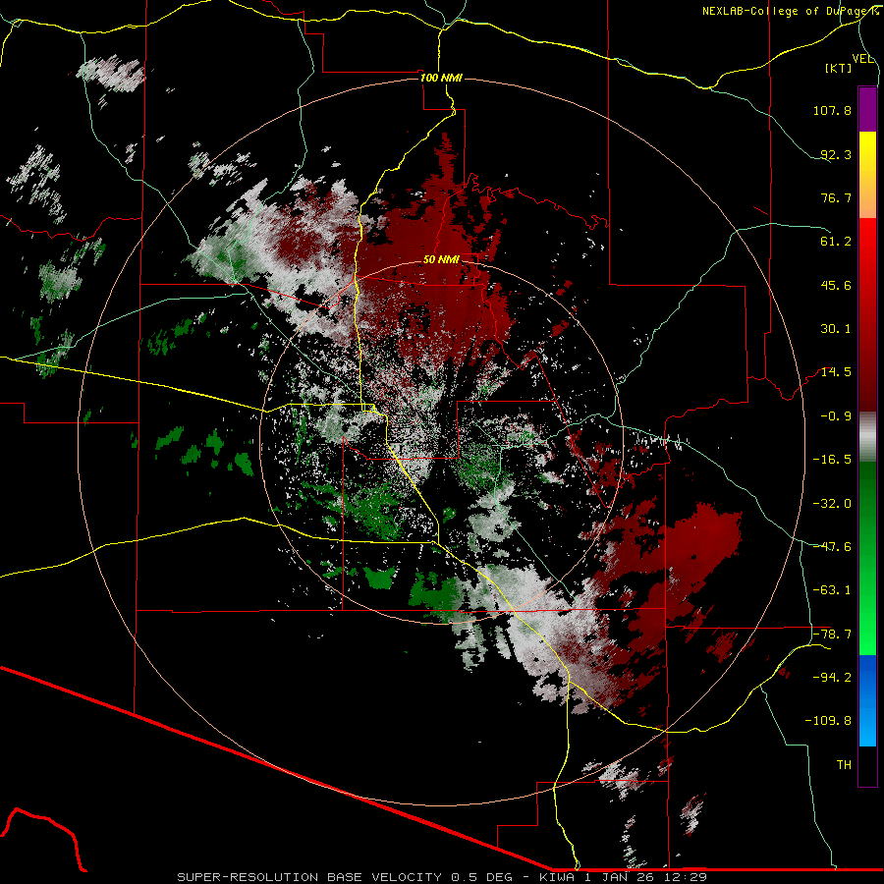
Task: Pick the green band of color scale
Action: click(867, 558)
